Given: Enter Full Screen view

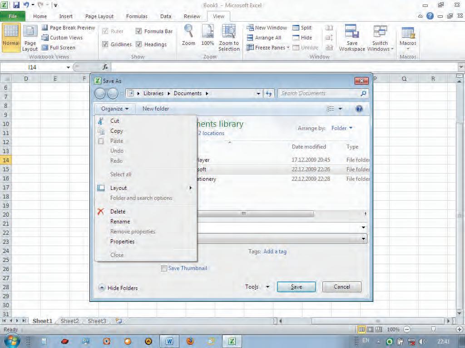Looking at the screenshot, I should pos(59,47).
